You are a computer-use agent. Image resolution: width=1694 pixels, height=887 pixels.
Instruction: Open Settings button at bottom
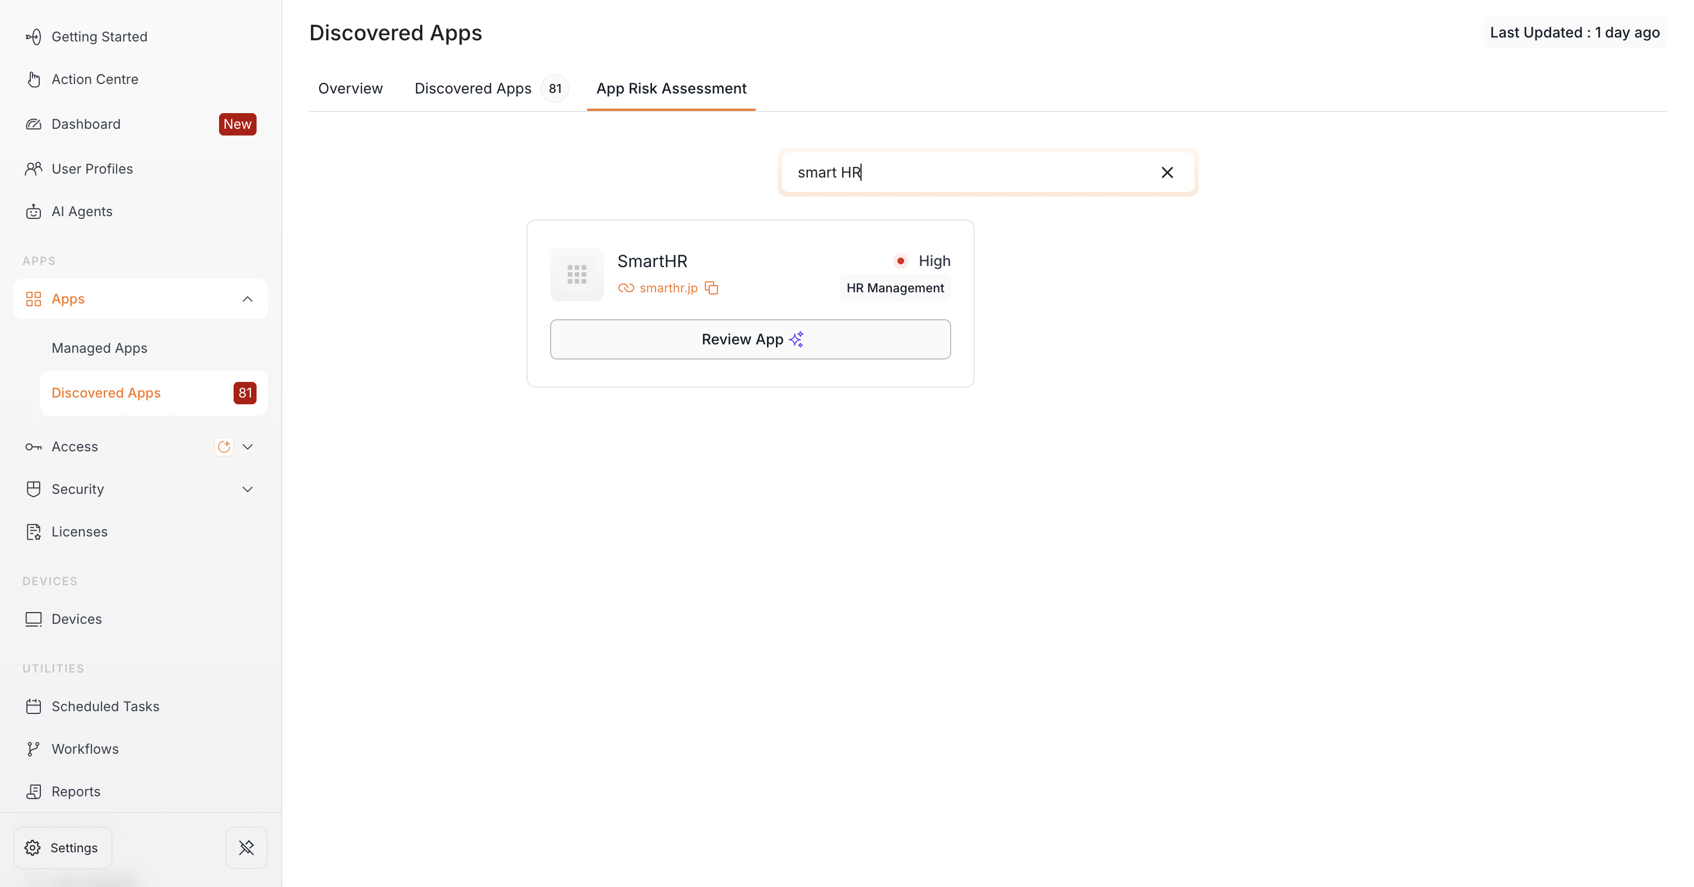[x=63, y=848]
